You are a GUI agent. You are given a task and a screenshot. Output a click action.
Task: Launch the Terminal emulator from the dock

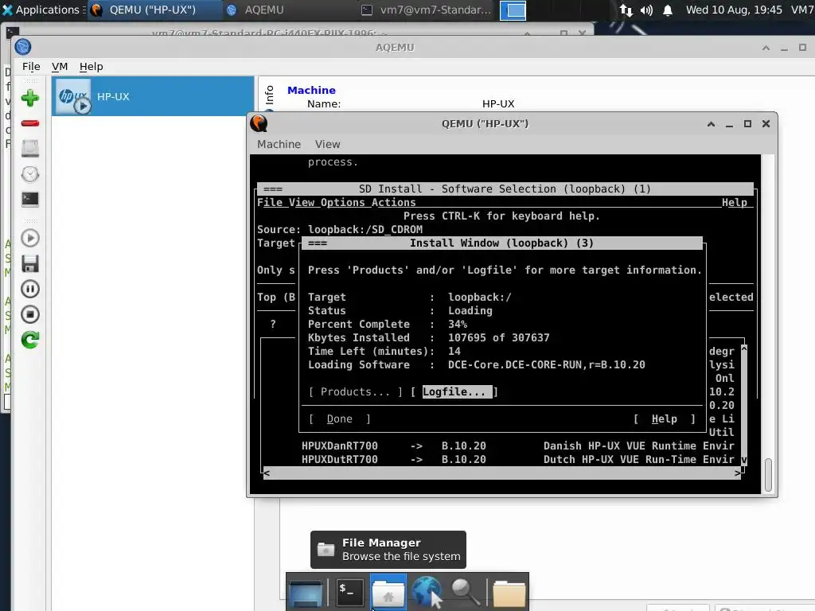pyautogui.click(x=349, y=592)
